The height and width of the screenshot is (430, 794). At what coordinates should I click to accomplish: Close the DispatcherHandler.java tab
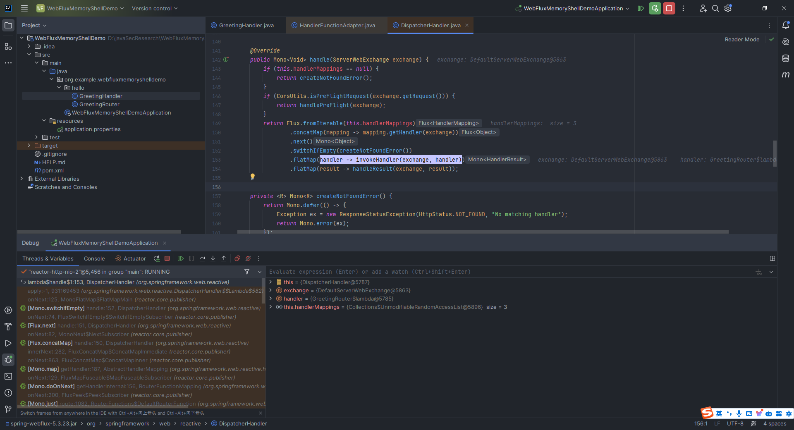pos(467,25)
